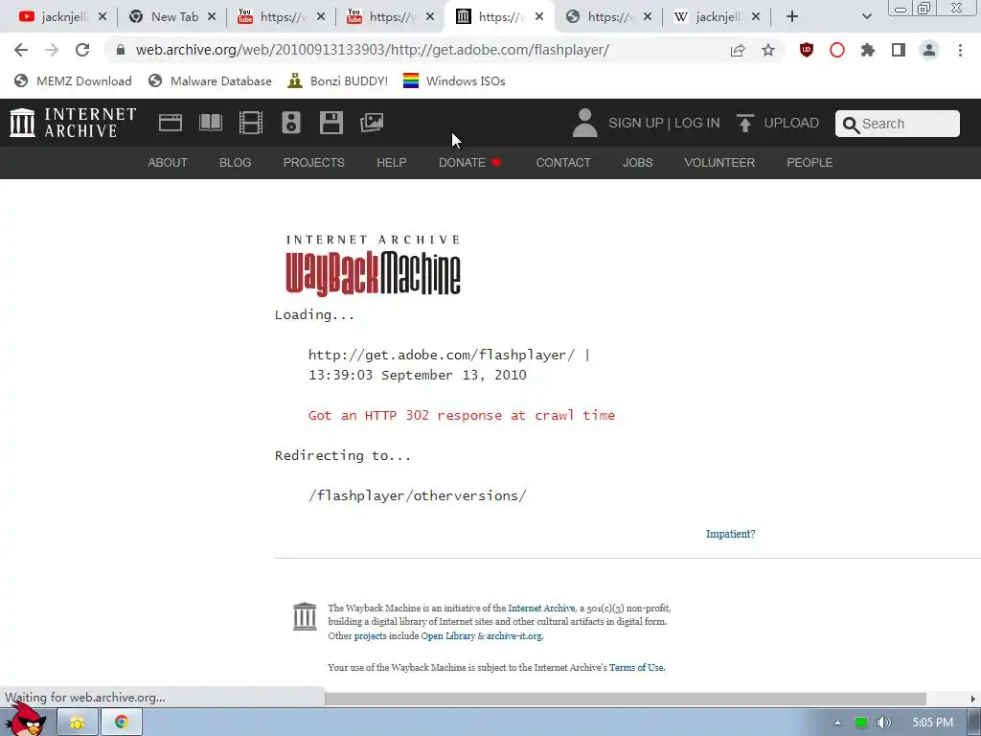Open the Malware Database bookmark
The width and height of the screenshot is (981, 736).
210,80
